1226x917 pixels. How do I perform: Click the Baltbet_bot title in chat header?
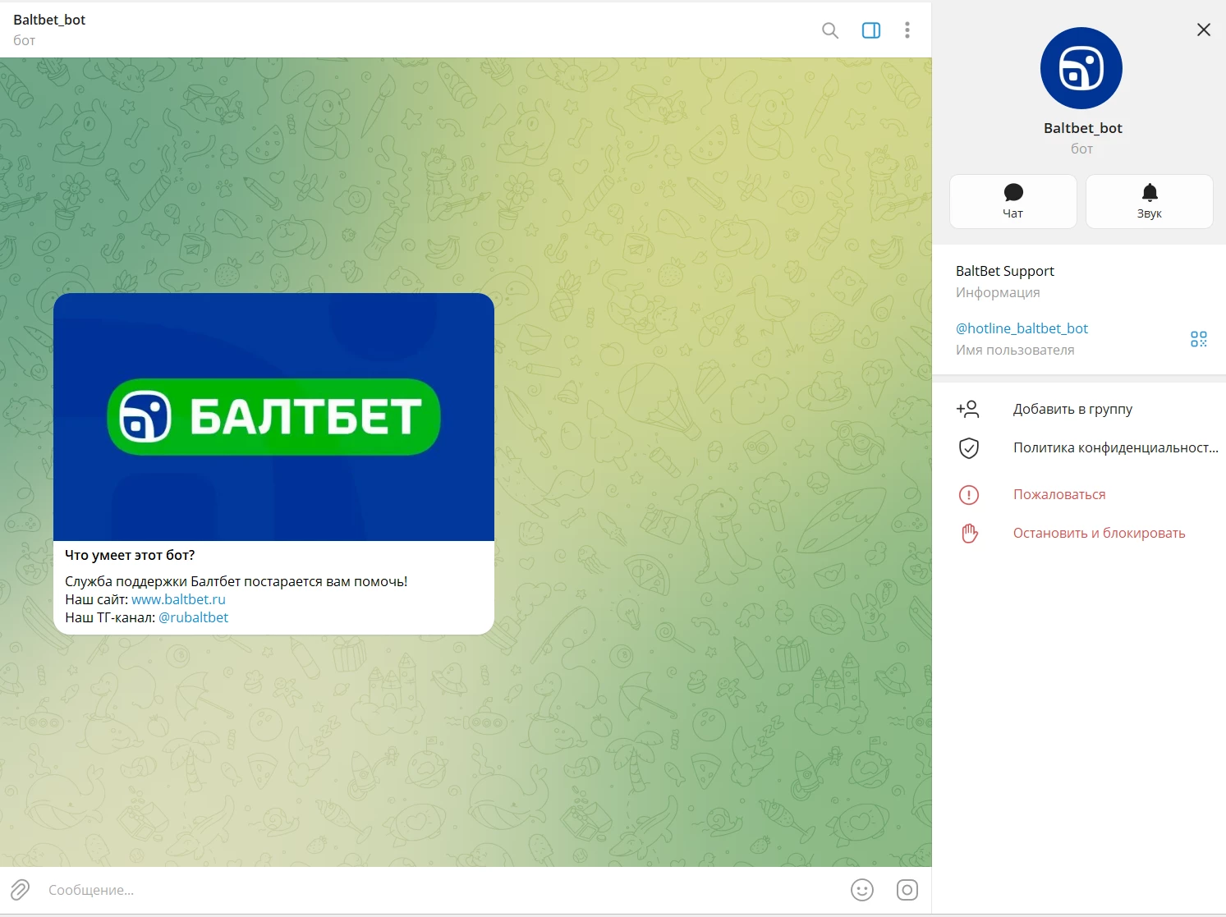pos(49,20)
